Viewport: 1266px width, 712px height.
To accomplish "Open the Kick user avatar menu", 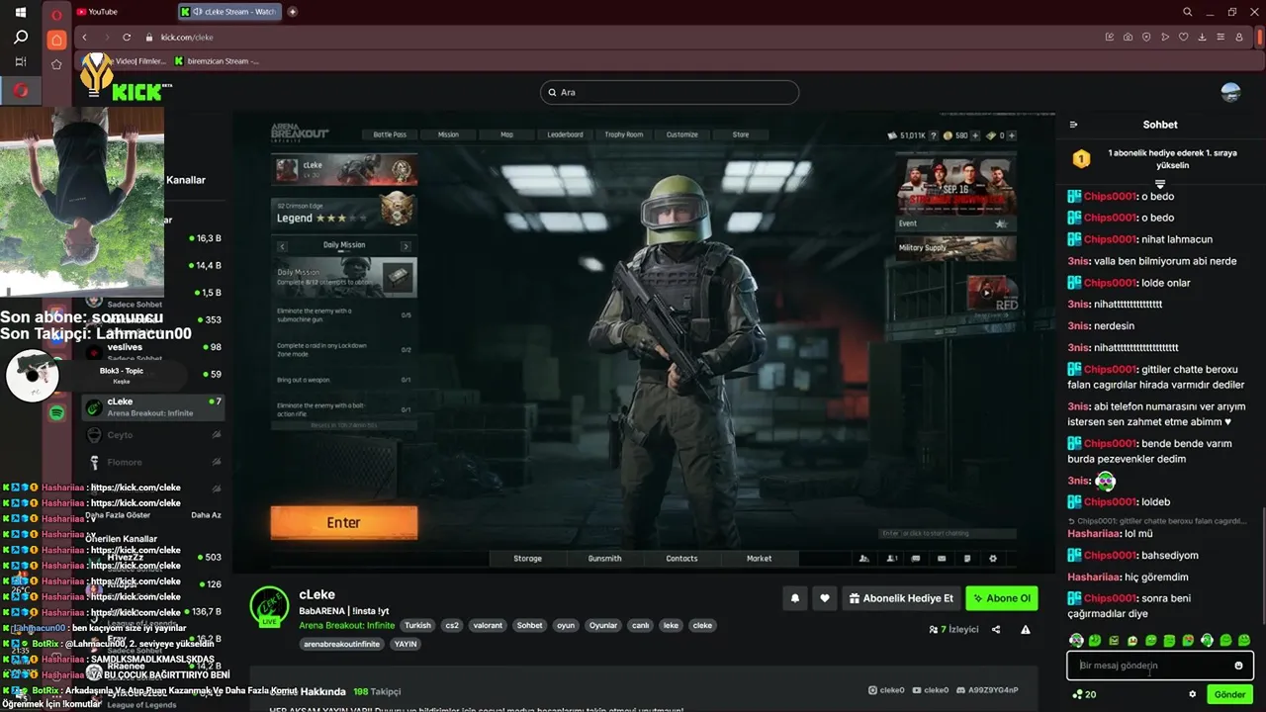I will coord(1231,92).
